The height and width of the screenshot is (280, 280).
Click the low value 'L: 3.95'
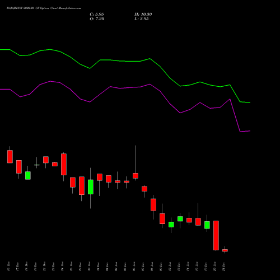click(x=142, y=19)
